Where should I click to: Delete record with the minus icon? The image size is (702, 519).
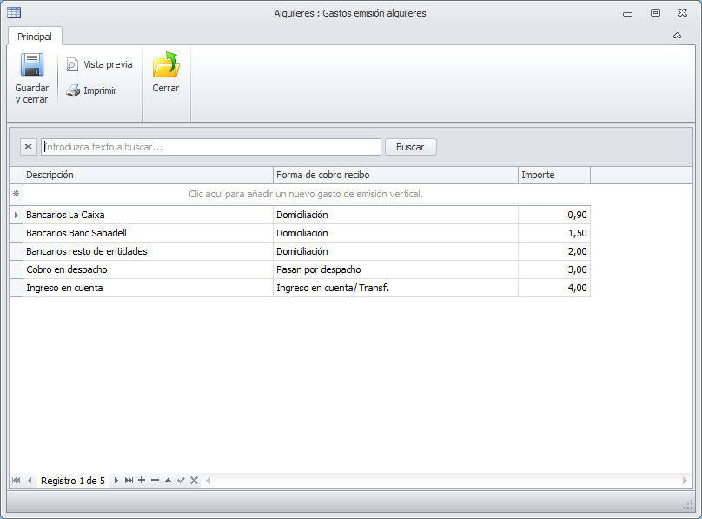click(x=155, y=480)
